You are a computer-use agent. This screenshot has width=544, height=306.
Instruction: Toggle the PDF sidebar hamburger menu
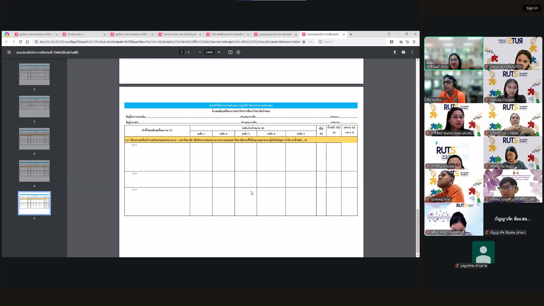(x=9, y=52)
